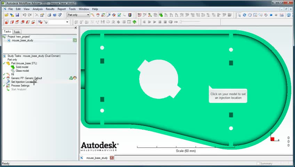This screenshot has height=167, width=295.
Task: Print using the printer icon
Action: (49, 15)
